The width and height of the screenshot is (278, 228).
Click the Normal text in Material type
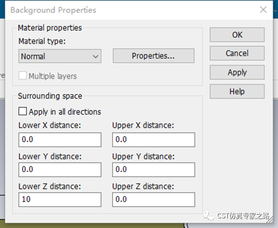[33, 56]
